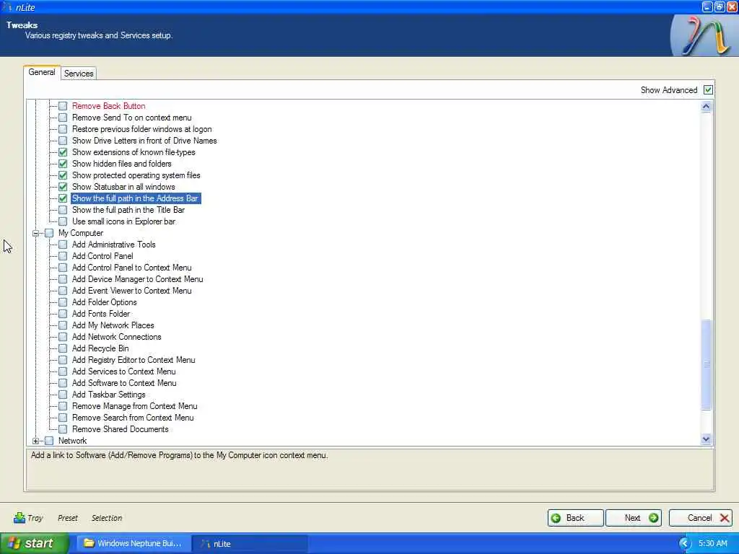Image resolution: width=739 pixels, height=554 pixels.
Task: Open the Selection menu
Action: 107,518
